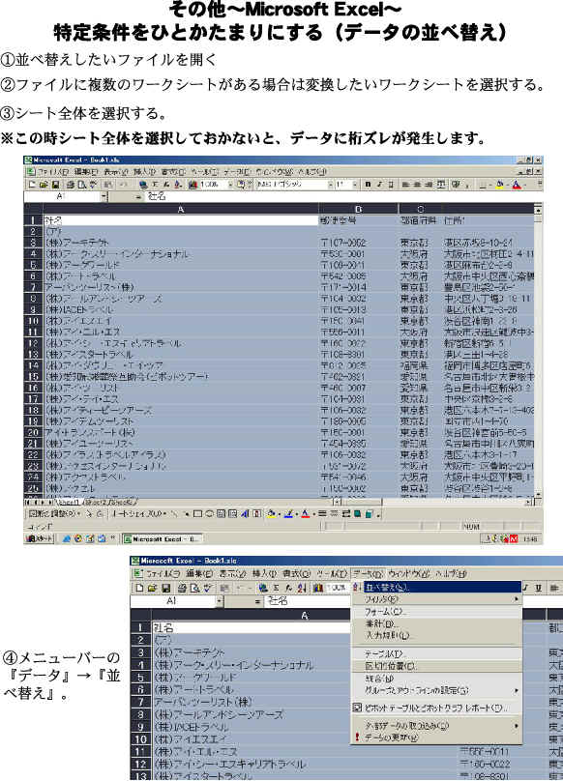563x781 pixels.
Task: Click Line Style icon in drawing toolbar
Action: 323,513
